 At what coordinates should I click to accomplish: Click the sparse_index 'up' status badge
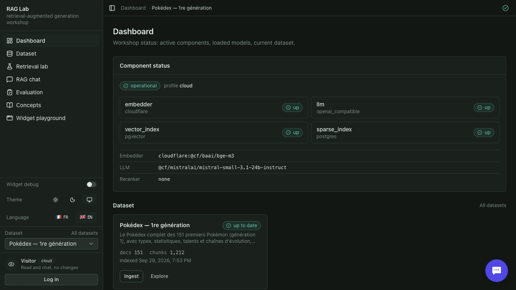(x=484, y=133)
